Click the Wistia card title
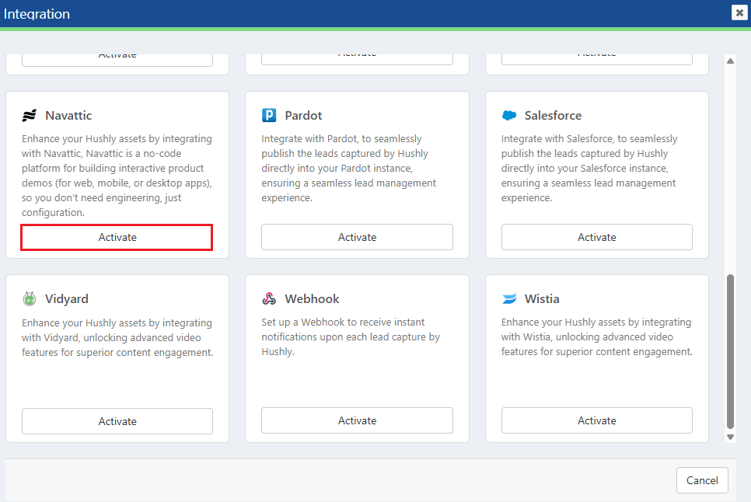The width and height of the screenshot is (751, 502). coord(542,298)
